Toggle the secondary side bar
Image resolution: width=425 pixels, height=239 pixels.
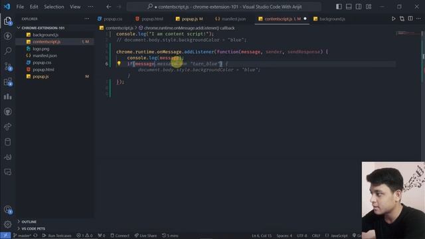pos(359,7)
